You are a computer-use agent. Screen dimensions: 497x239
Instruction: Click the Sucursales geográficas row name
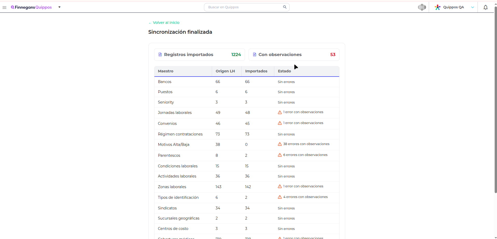click(179, 218)
